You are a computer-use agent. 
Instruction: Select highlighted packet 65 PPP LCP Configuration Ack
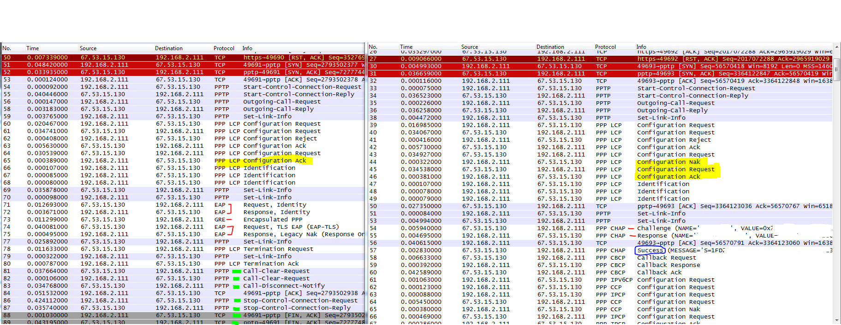pos(183,161)
